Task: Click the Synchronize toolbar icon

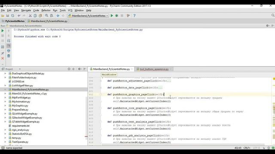Action: click(x=12, y=16)
